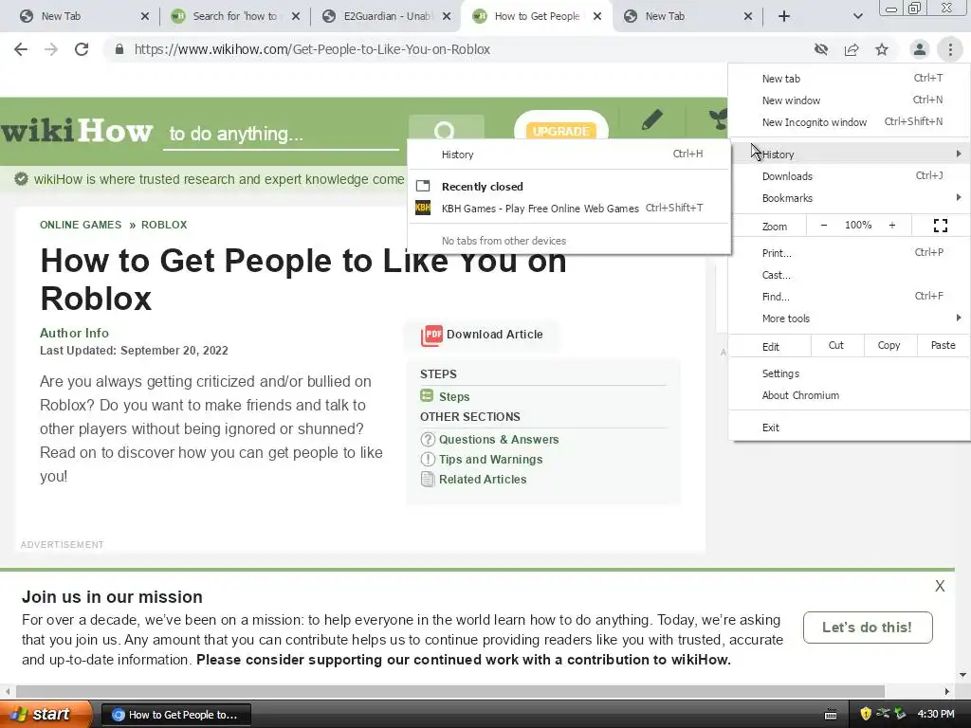Click the forward navigation arrow

51,49
